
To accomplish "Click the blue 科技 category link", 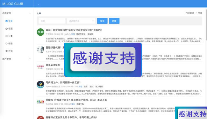I will click(x=73, y=34).
